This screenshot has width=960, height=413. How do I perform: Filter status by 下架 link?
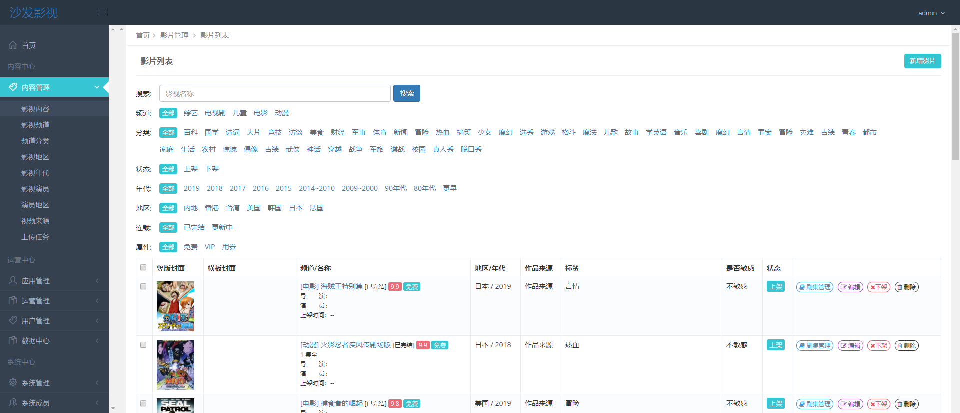[212, 169]
